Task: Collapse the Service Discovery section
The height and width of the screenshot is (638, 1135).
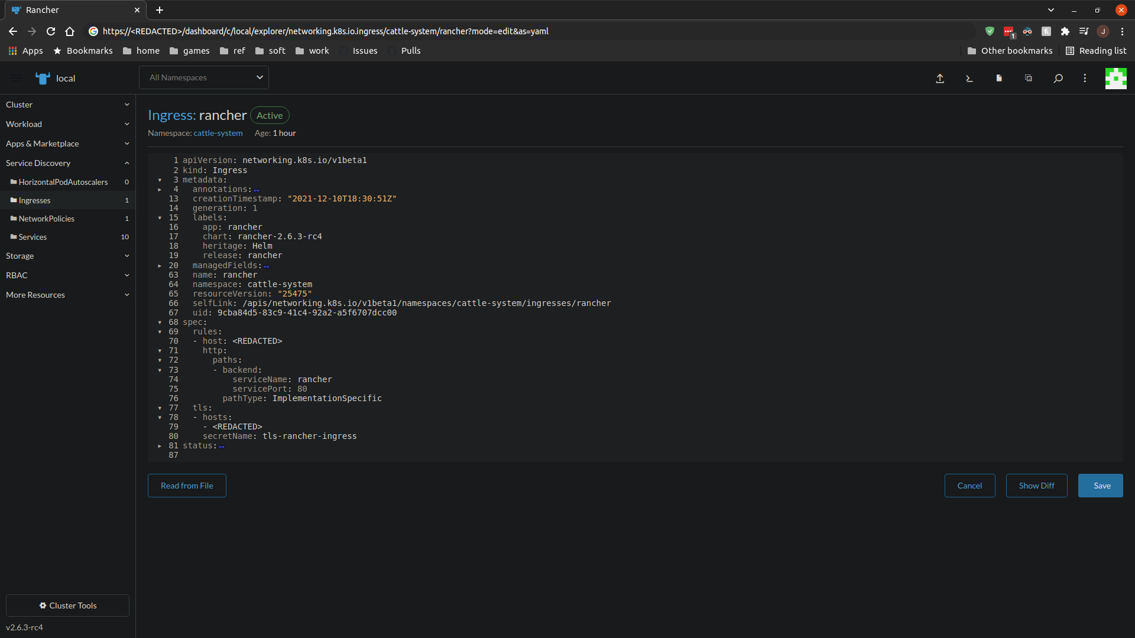Action: (127, 163)
